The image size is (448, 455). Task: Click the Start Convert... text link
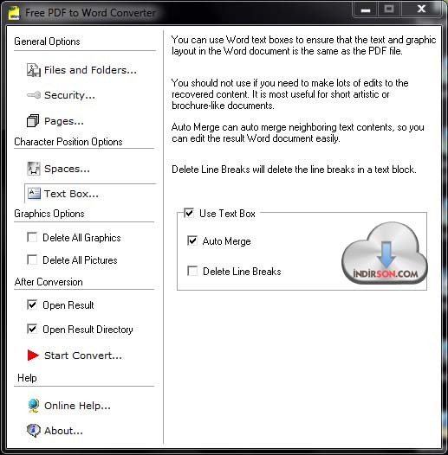pos(83,356)
